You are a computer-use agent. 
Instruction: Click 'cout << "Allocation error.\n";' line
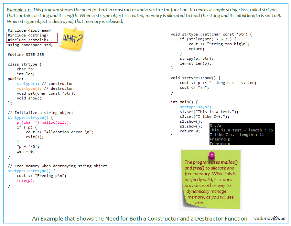(60, 132)
